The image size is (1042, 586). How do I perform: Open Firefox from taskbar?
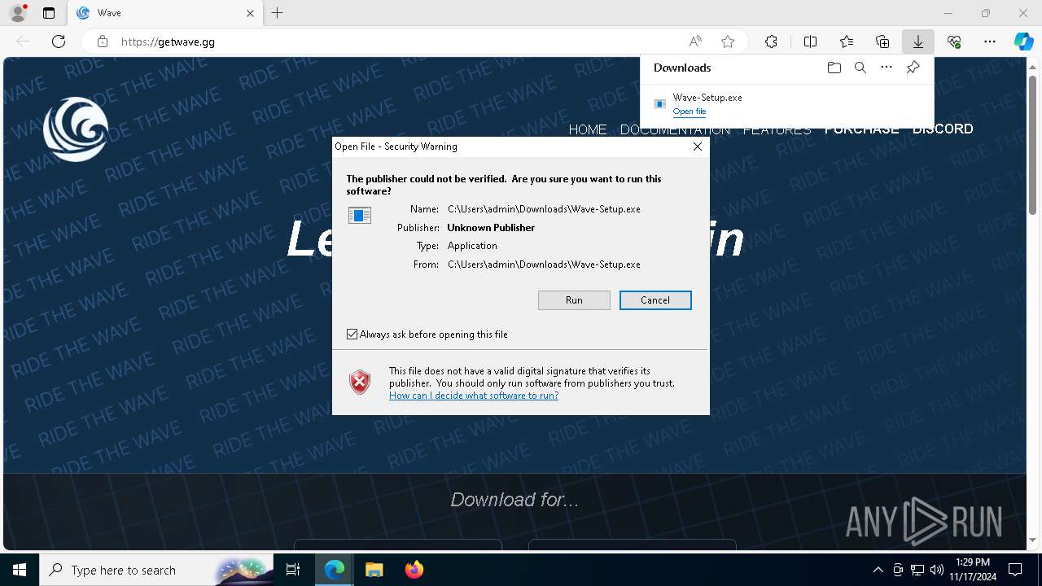pos(414,570)
